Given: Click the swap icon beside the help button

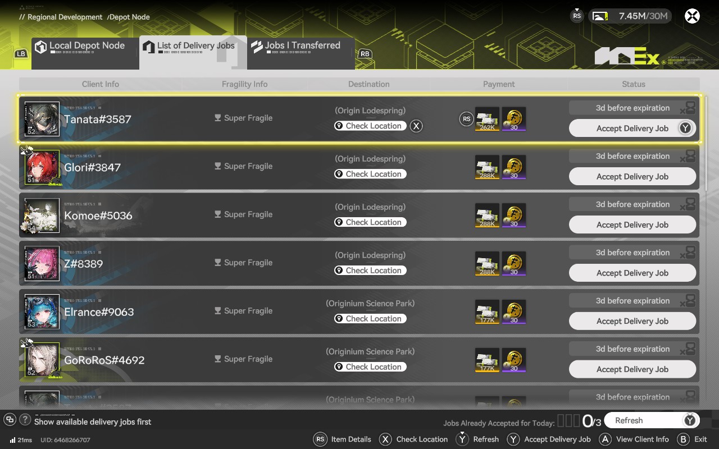Looking at the screenshot, I should 10,420.
